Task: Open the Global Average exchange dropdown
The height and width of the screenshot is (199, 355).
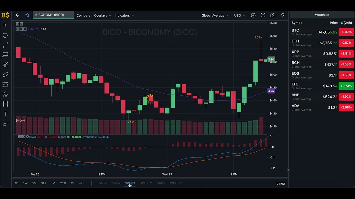Action: pos(215,15)
